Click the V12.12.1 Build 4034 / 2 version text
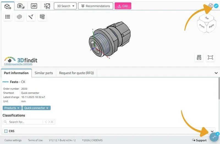The height and width of the screenshot is (144, 220). [62, 140]
